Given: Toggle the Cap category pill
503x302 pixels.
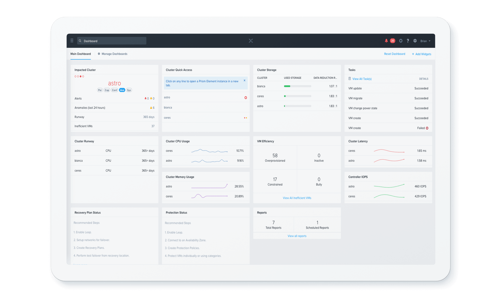Looking at the screenshot, I should (107, 90).
